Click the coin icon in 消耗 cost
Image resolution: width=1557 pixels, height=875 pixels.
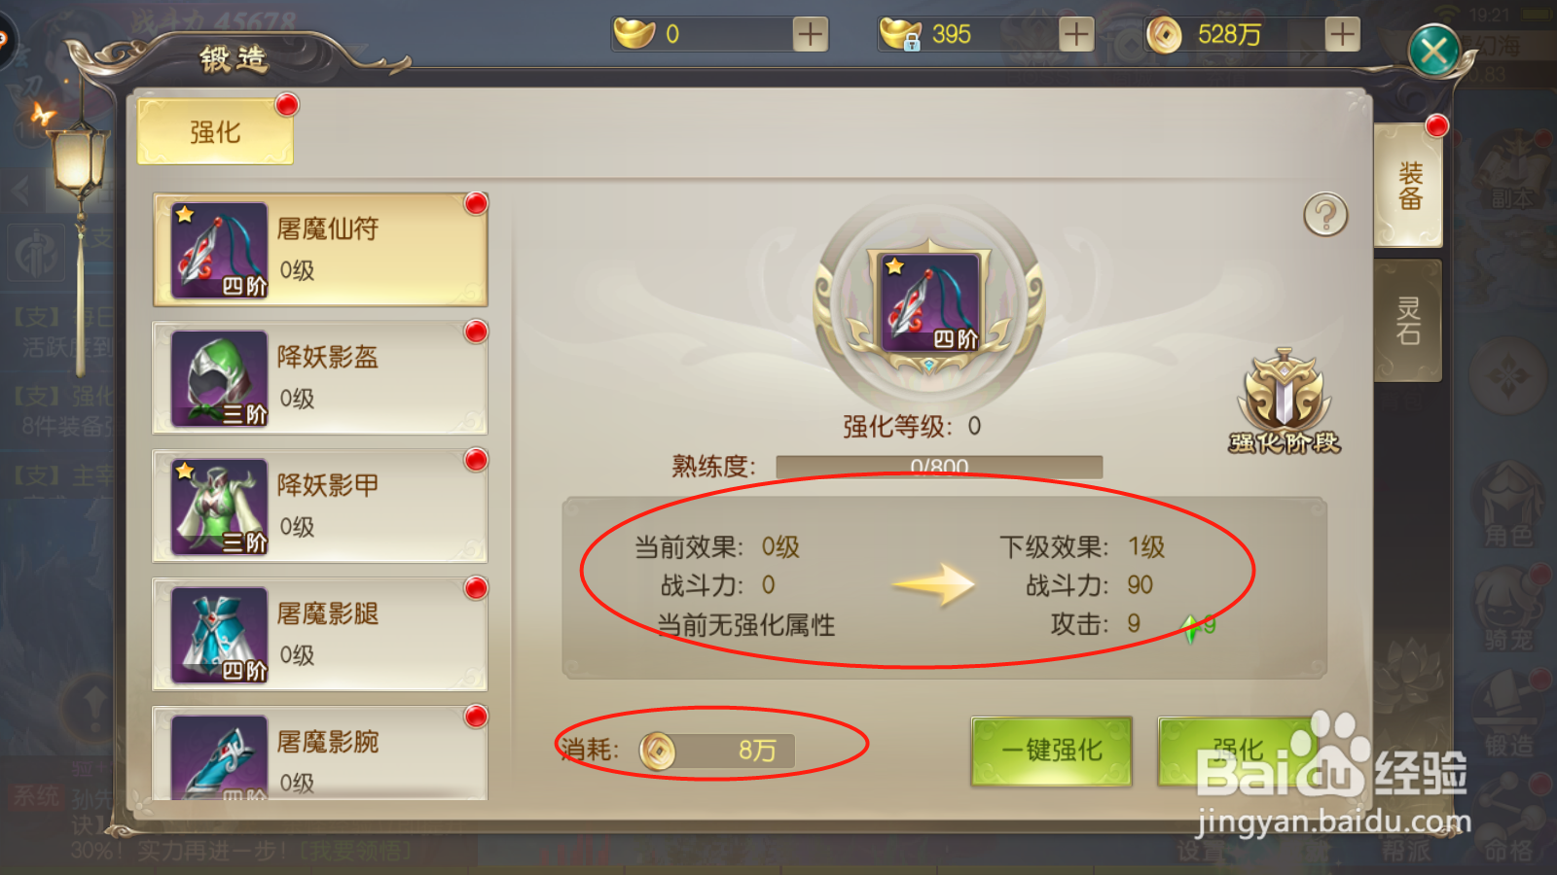(x=658, y=751)
